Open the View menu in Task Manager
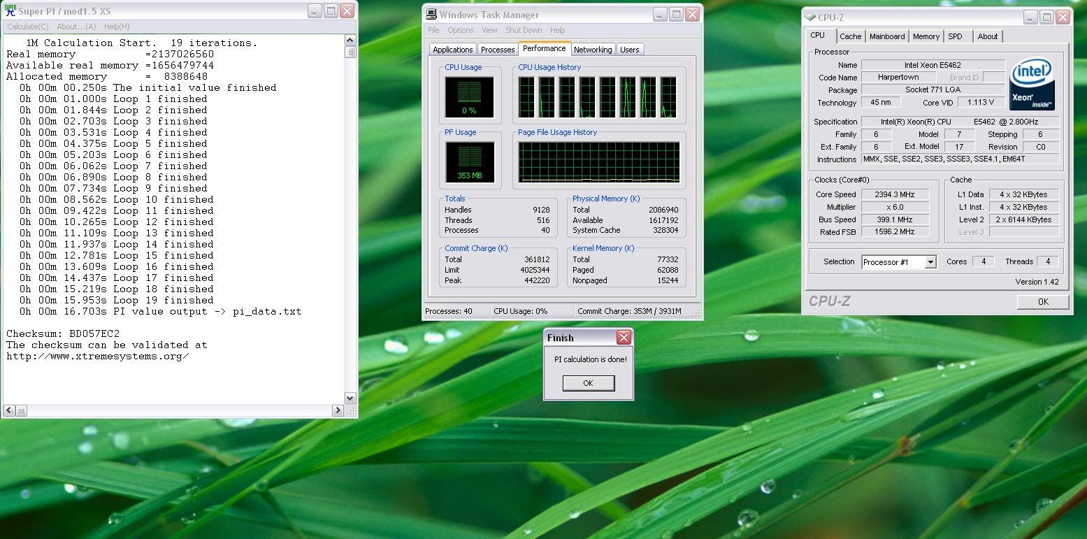Viewport: 1087px width, 539px height. pos(489,30)
